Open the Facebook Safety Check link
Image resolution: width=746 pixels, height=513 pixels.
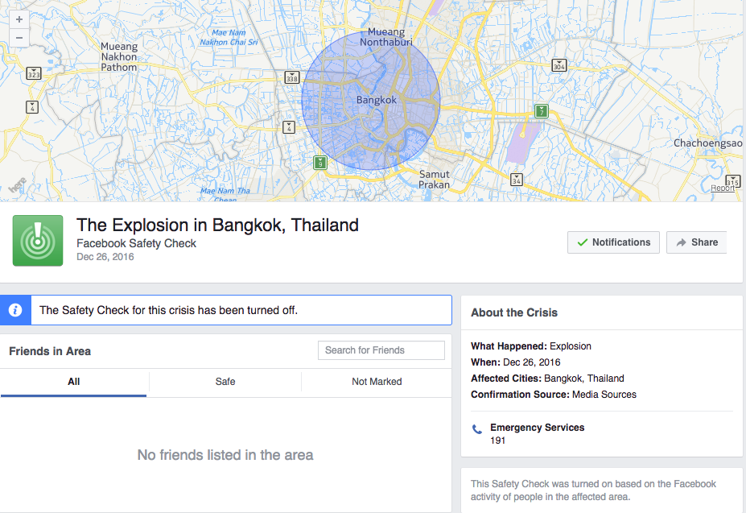136,243
